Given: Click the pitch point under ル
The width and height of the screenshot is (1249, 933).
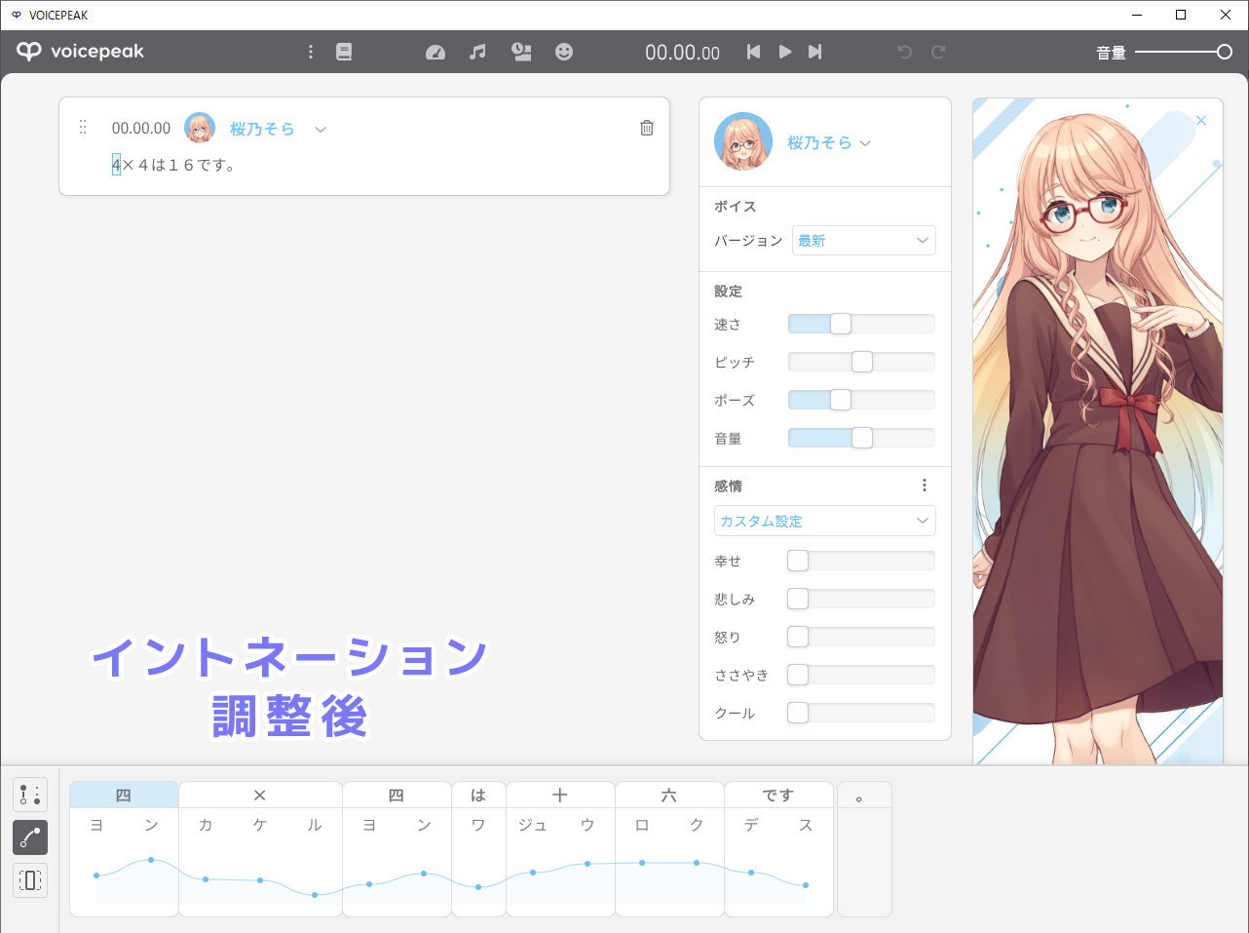Looking at the screenshot, I should pyautogui.click(x=315, y=895).
